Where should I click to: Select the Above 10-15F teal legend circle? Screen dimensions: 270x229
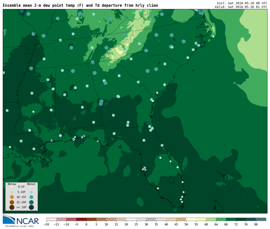coord(31,197)
